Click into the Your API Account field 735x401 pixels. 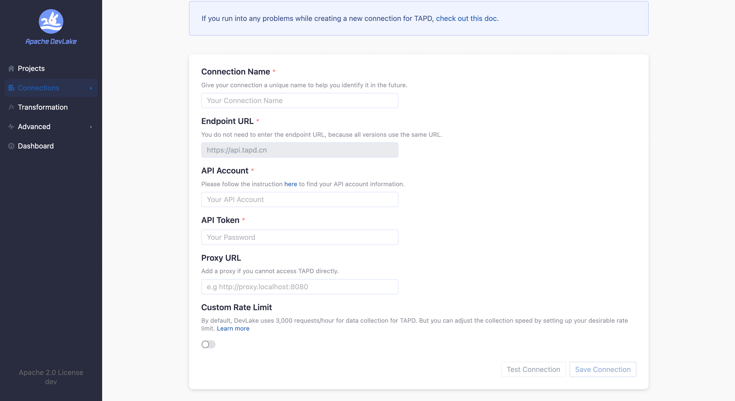(x=300, y=199)
